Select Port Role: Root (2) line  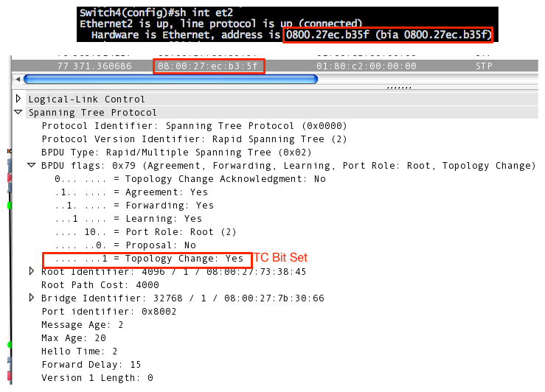[x=145, y=231]
